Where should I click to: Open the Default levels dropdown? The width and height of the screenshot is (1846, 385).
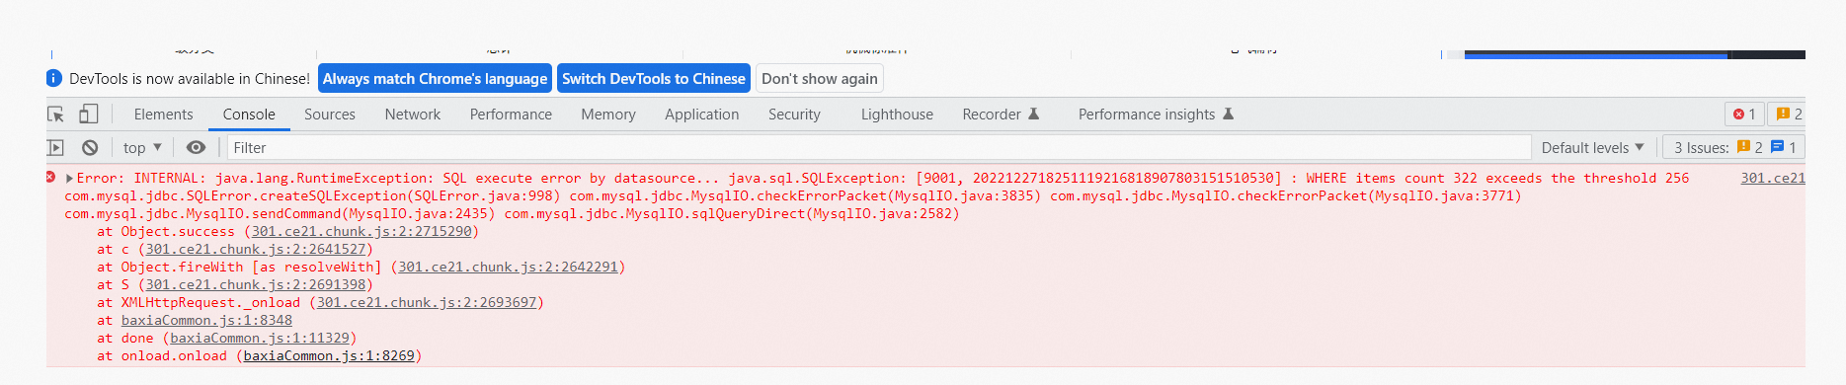pos(1592,148)
